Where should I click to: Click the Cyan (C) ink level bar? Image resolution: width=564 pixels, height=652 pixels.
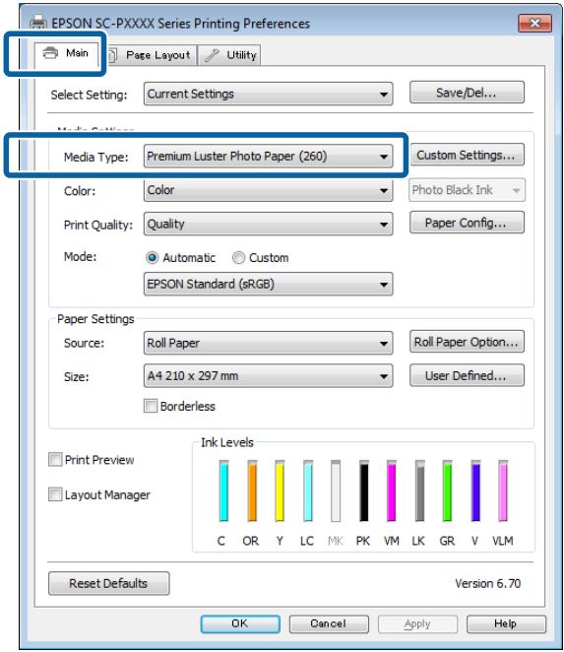(x=223, y=490)
